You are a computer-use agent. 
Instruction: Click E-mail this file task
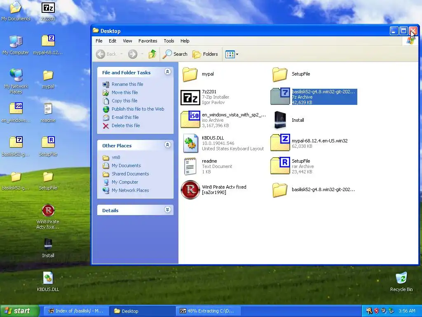pyautogui.click(x=121, y=117)
